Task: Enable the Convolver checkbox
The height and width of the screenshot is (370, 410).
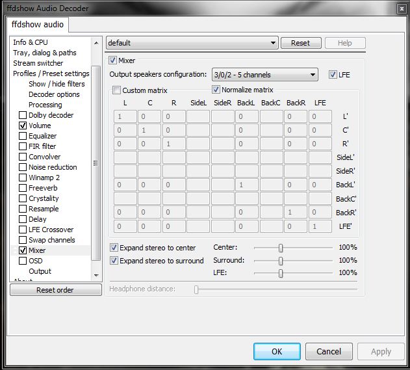Action: [23, 157]
